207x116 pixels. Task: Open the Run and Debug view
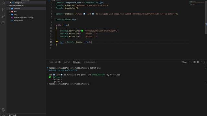[x=3, y=16]
